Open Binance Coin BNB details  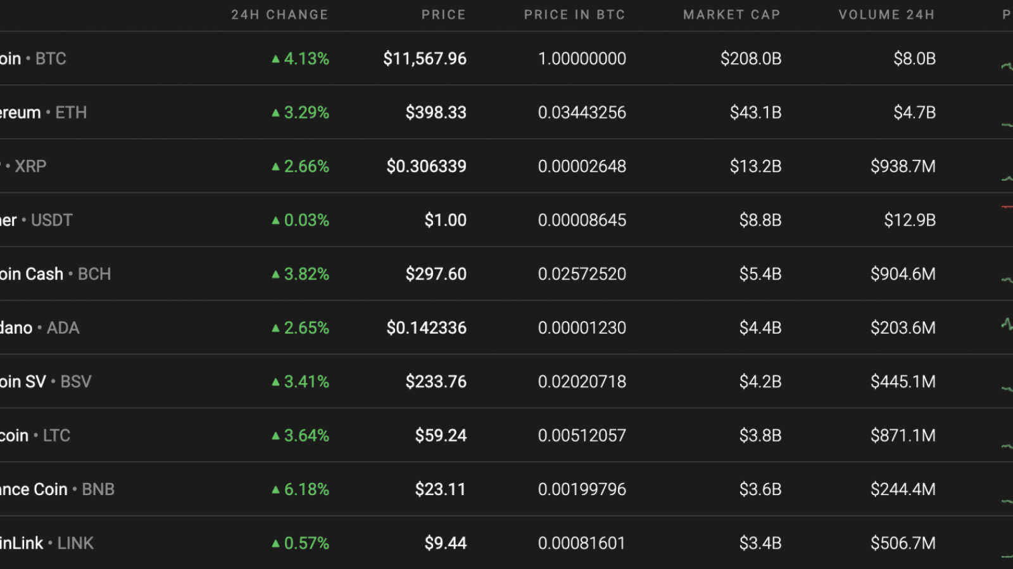click(57, 489)
